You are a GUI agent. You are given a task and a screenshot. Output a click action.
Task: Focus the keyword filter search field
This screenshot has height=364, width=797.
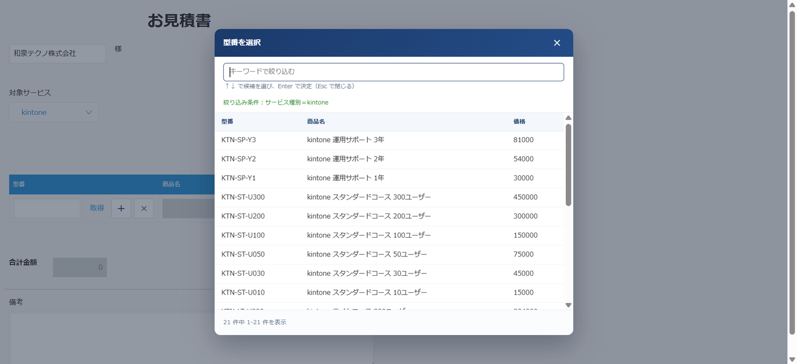393,72
